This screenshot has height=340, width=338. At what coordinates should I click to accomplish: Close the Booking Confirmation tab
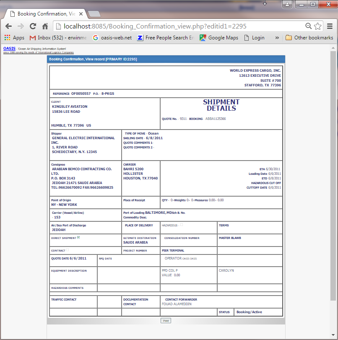(81, 14)
